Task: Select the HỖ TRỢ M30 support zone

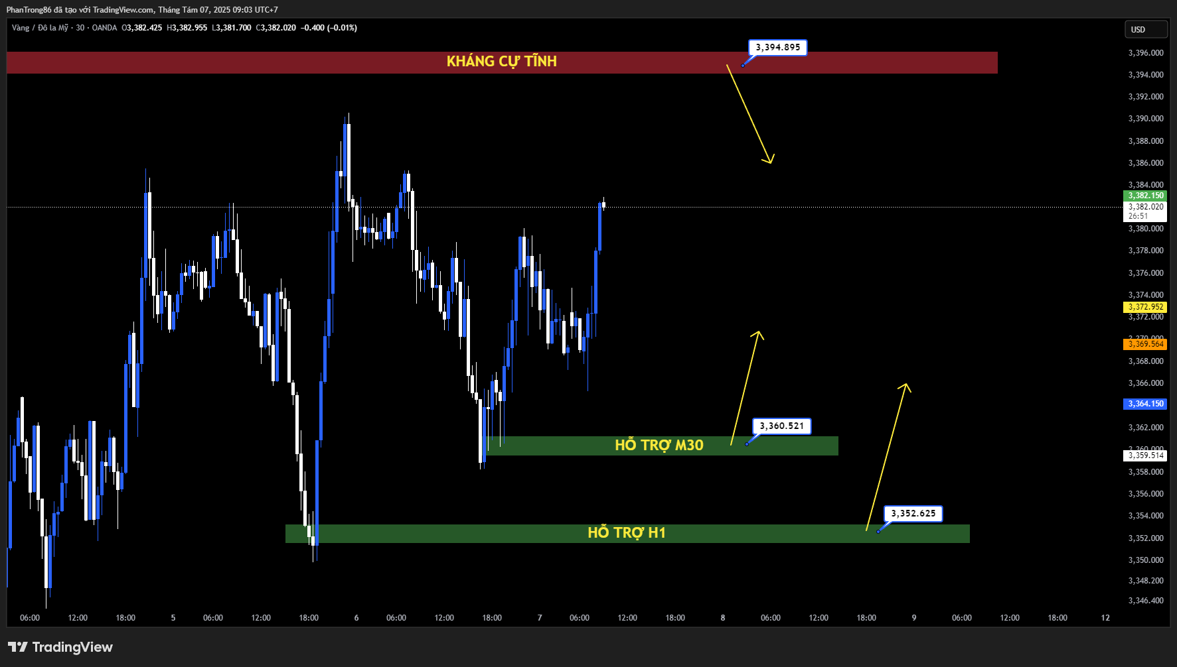Action: pyautogui.click(x=662, y=446)
